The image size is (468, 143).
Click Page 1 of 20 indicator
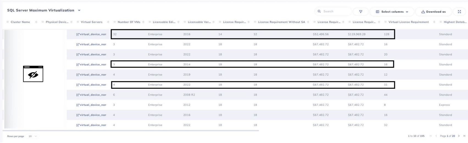tap(448, 136)
